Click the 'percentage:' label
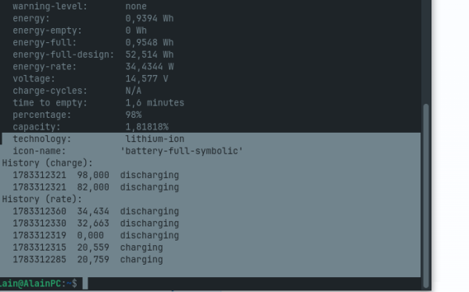 tap(42, 115)
